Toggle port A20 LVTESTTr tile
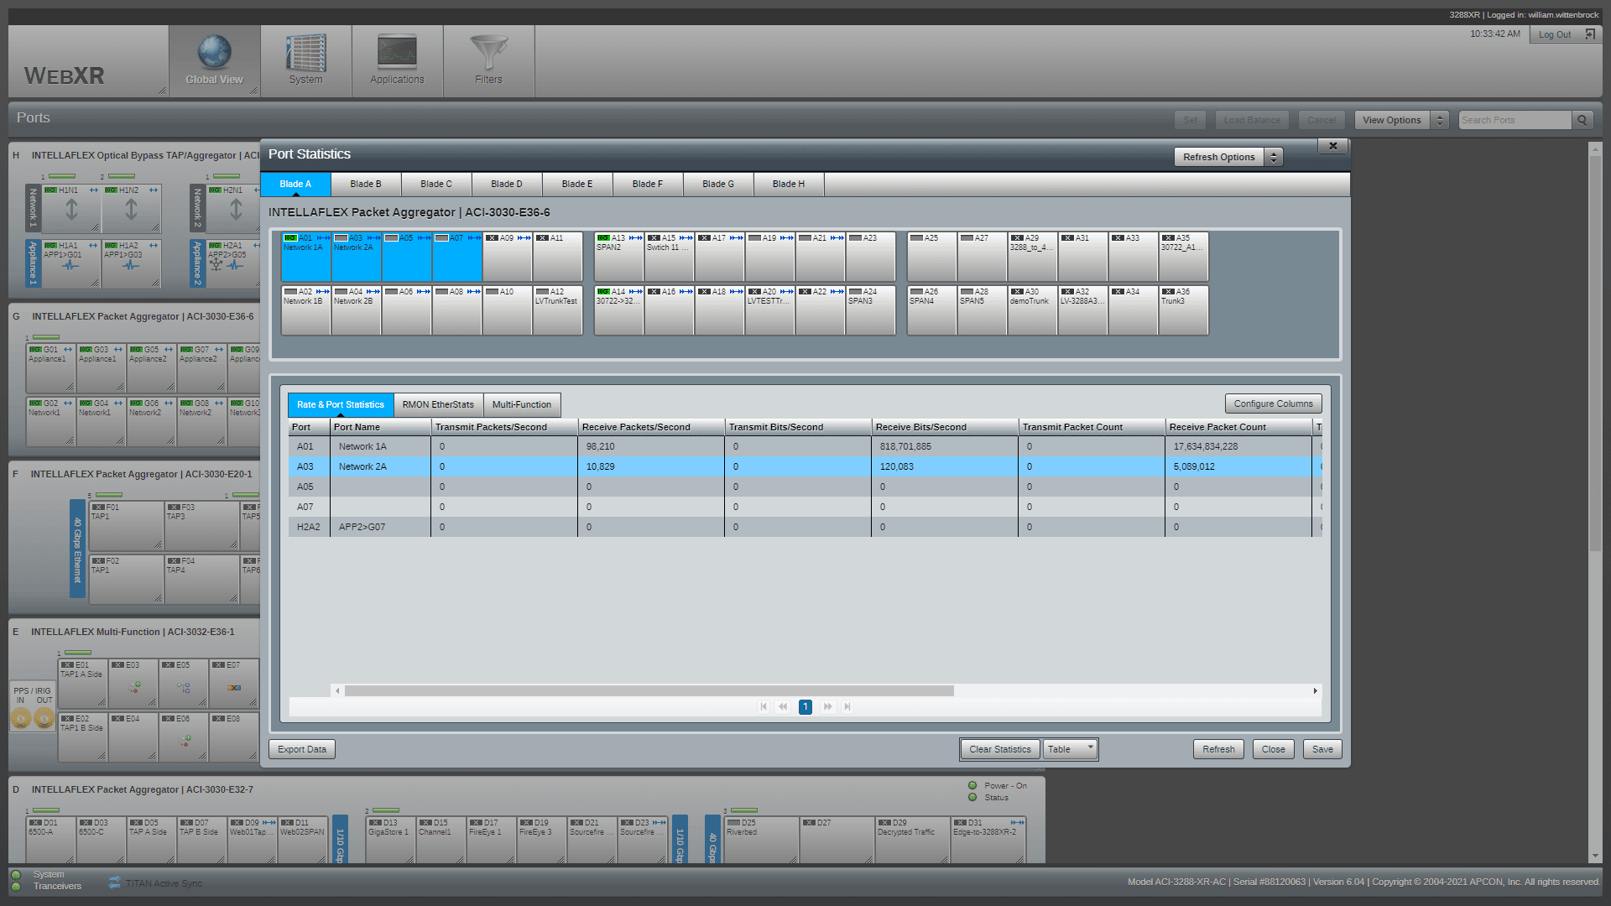Viewport: 1611px width, 906px height. point(770,310)
